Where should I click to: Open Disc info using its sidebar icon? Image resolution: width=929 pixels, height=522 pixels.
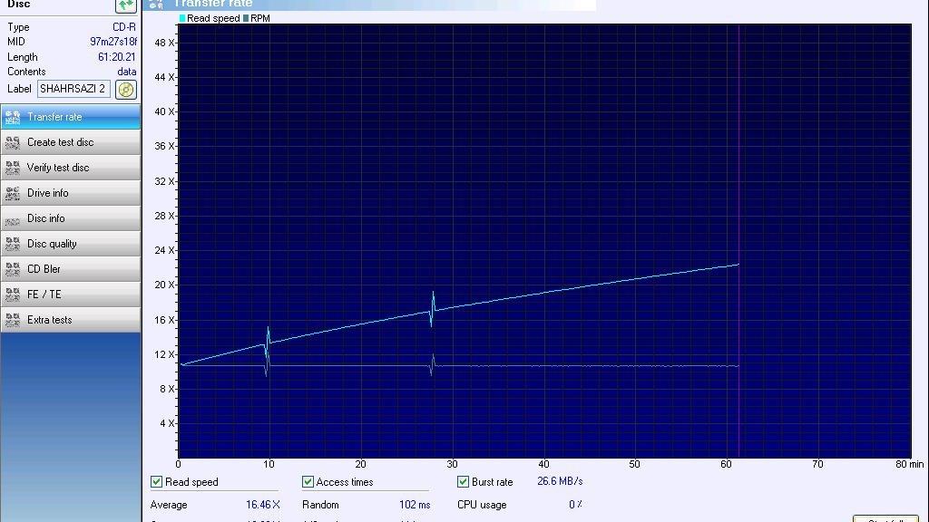(13, 218)
